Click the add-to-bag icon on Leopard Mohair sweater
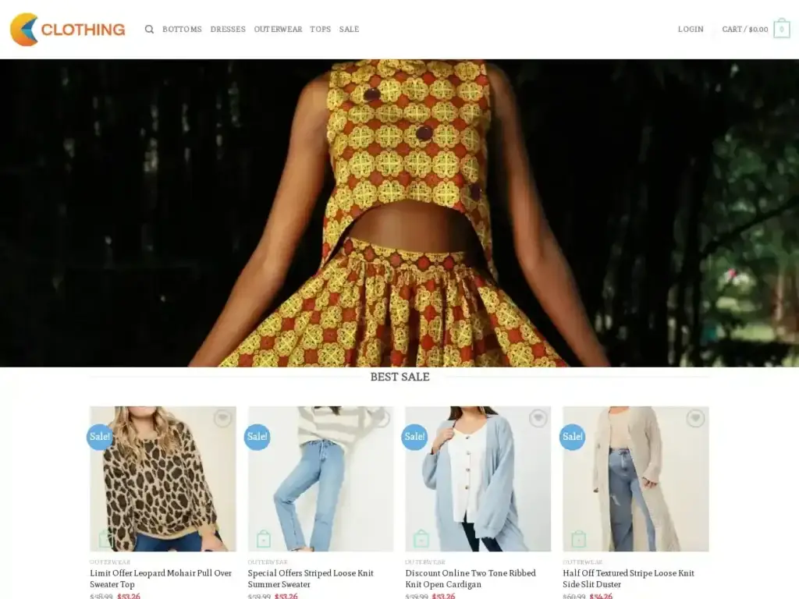This screenshot has width=799, height=599. coord(105,537)
